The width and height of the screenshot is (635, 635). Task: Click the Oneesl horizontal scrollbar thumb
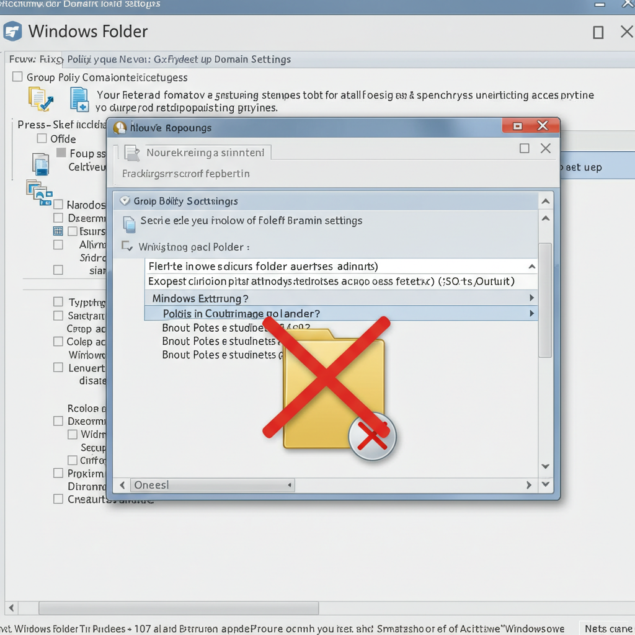[x=212, y=485]
